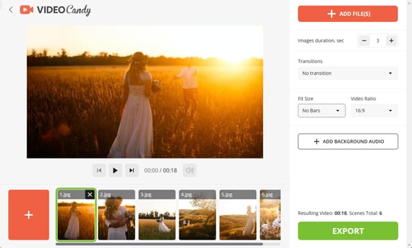Open the Fit Size No Bars dropdown
The image size is (412, 248).
point(321,111)
